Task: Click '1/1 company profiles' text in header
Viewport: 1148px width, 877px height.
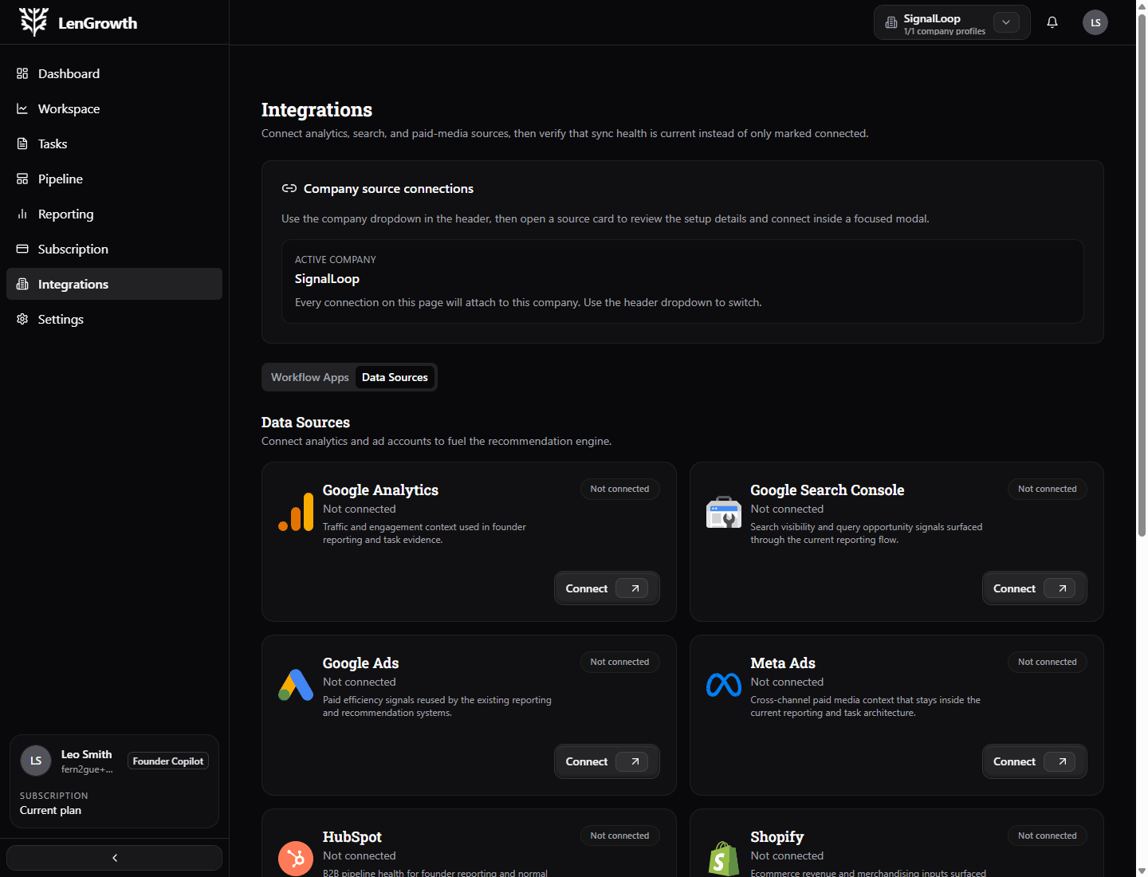Action: [945, 32]
